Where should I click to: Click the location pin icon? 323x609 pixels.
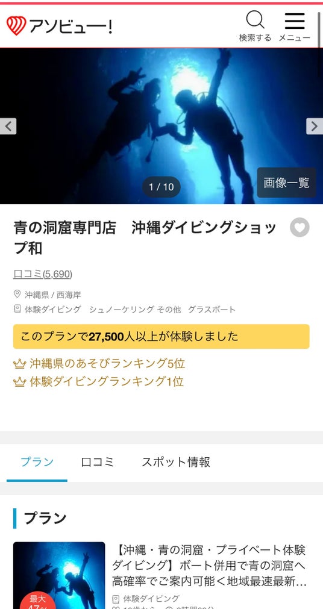pos(17,294)
